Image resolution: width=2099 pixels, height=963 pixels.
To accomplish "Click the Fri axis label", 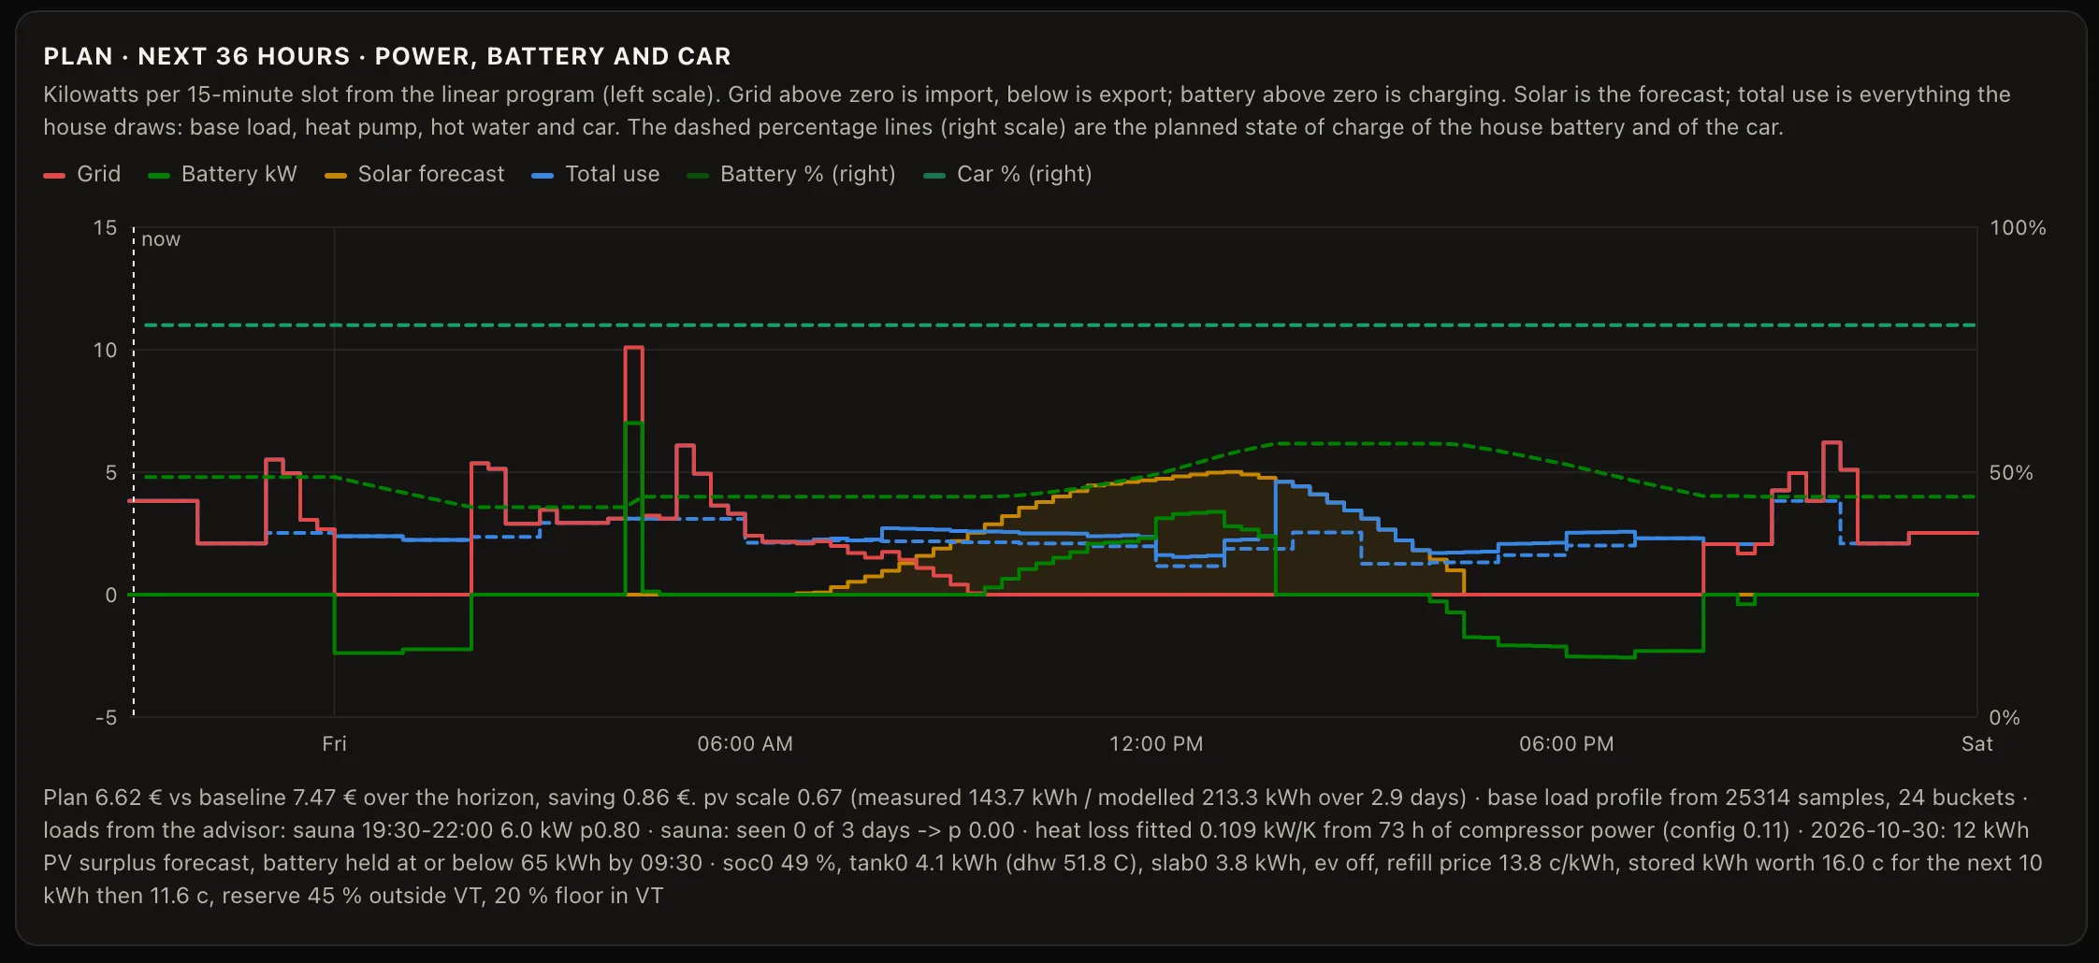I will pos(334,743).
